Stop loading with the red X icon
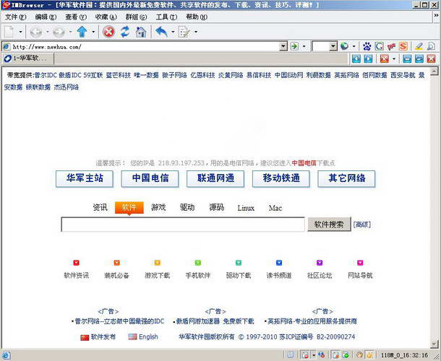This screenshot has height=361, width=441. pos(108,32)
